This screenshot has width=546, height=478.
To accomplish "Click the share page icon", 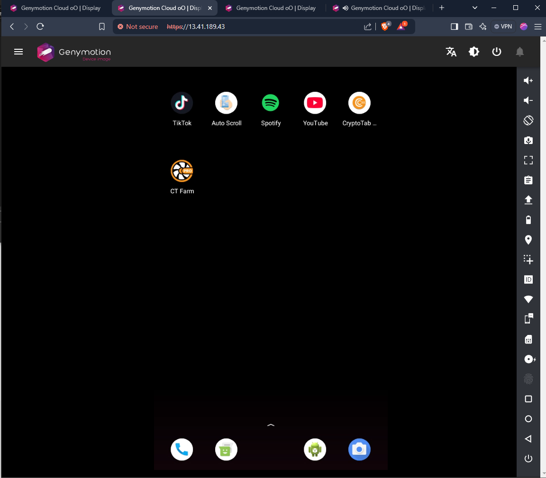I will (367, 27).
